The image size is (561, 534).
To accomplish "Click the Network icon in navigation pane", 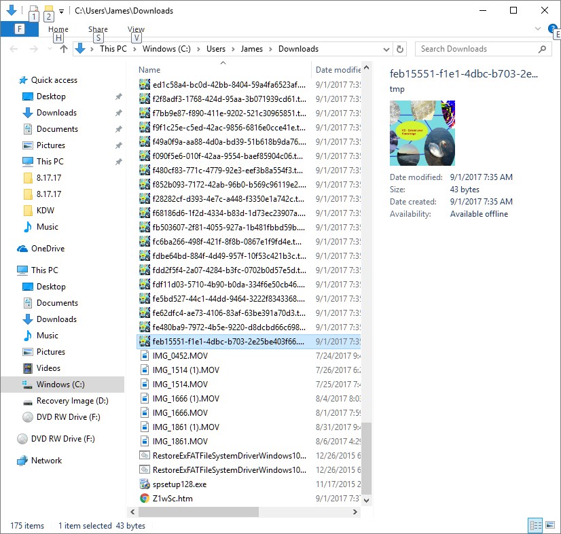I will [x=22, y=461].
